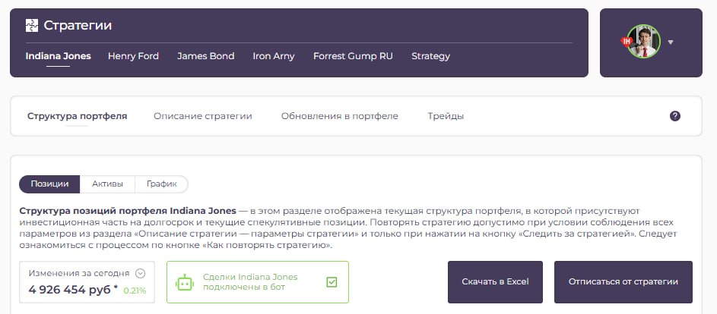717x314 pixels.
Task: Expand the profile dropdown arrow
Action: (x=671, y=42)
